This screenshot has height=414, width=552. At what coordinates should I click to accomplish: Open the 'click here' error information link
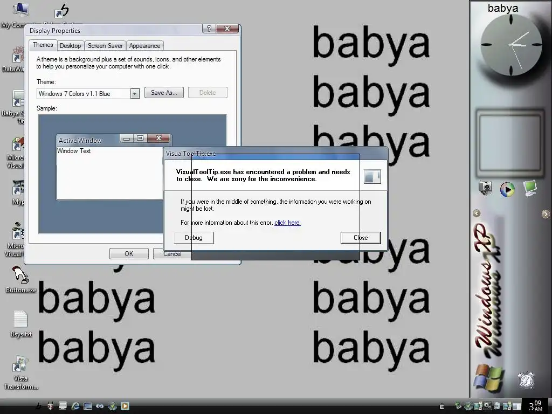(x=287, y=223)
